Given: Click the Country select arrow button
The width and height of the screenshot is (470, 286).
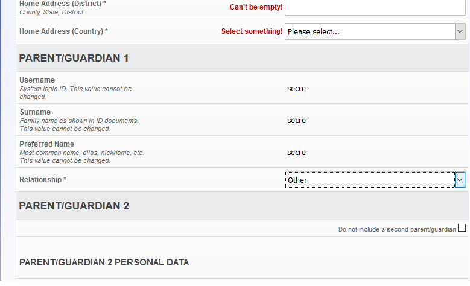Looking at the screenshot, I should click(460, 31).
